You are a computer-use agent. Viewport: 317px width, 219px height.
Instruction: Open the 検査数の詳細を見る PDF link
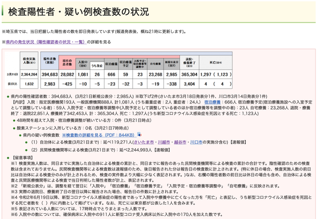point(99,135)
